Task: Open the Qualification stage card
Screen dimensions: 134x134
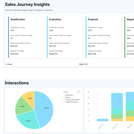Action: point(25,37)
